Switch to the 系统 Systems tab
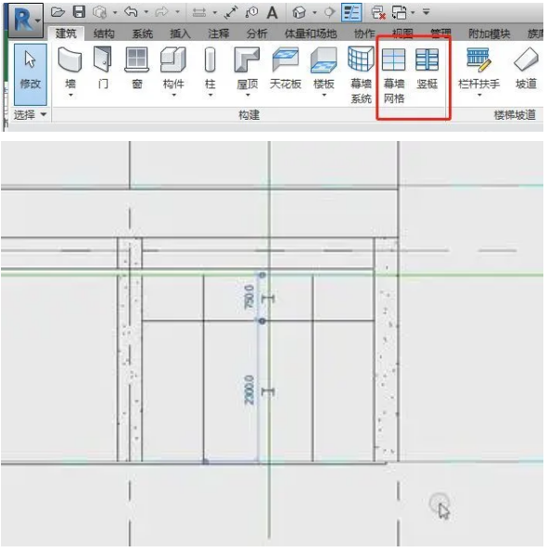548x552 pixels. (x=142, y=33)
